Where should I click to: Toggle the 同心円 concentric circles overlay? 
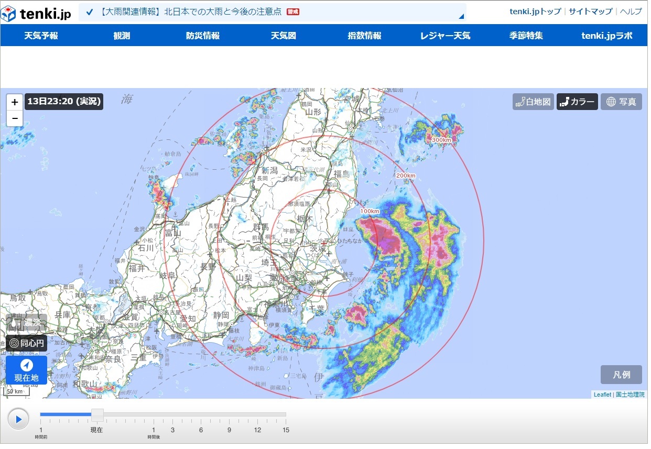pos(27,344)
